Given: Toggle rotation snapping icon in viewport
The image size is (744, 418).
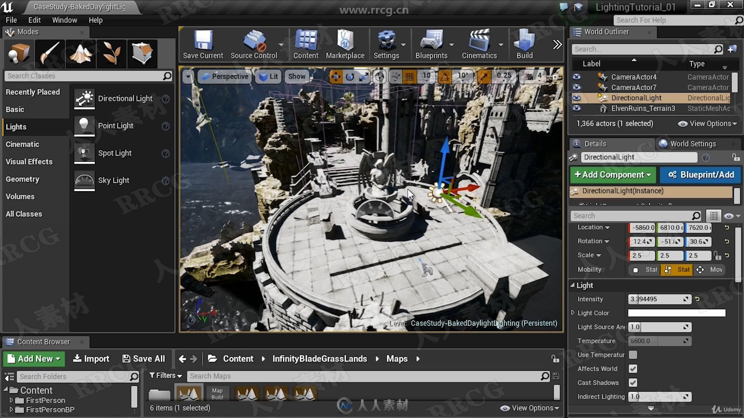Looking at the screenshot, I should coord(445,77).
